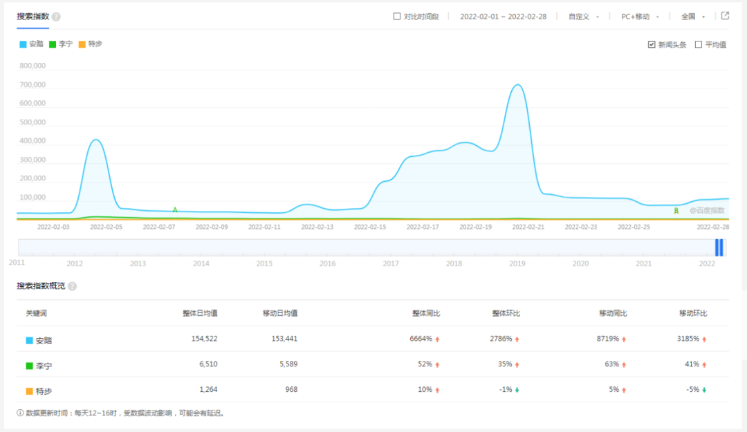
Task: Click the 整体日均值 column header
Action: 200,313
